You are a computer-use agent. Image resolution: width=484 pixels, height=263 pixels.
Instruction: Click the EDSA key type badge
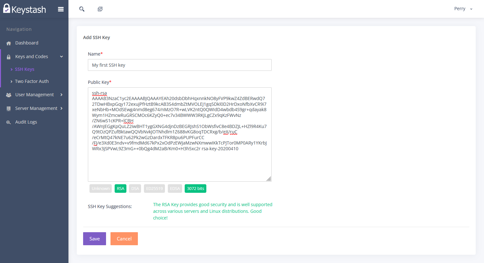[175, 189]
